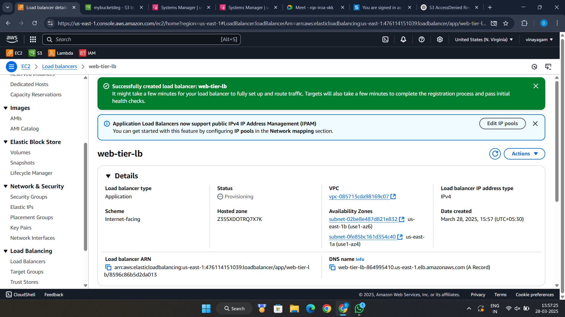Switch to the S3 AccessDenied tab
Image resolution: width=565 pixels, height=317 pixels.
point(450,7)
